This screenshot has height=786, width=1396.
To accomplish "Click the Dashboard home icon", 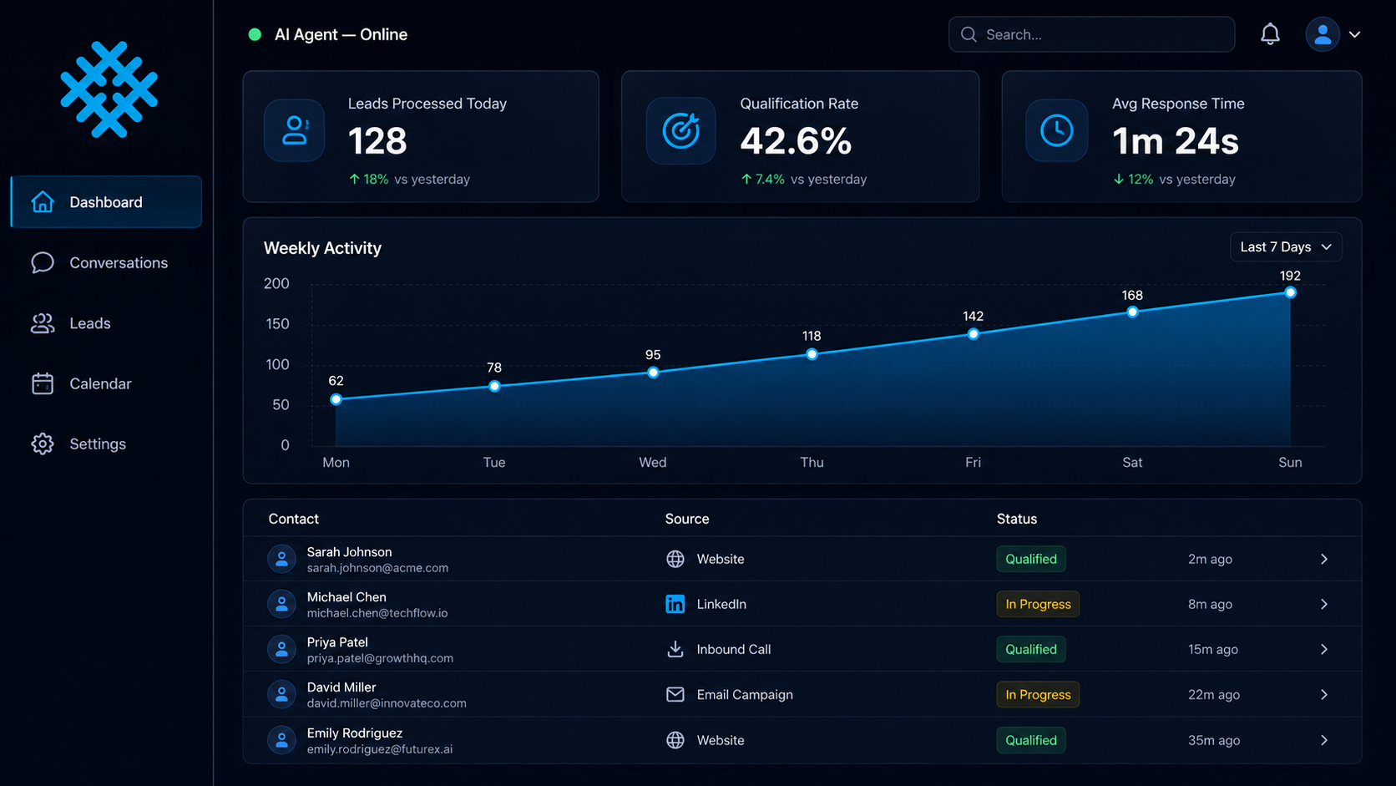I will tap(43, 201).
